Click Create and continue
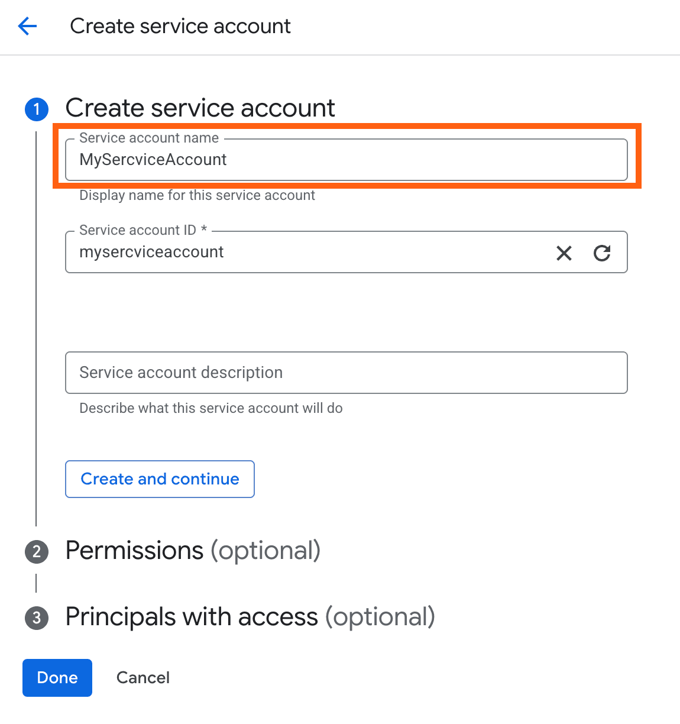This screenshot has height=724, width=680. coord(159,479)
